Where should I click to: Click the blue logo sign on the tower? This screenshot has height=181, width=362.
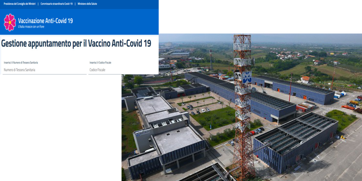point(247,78)
